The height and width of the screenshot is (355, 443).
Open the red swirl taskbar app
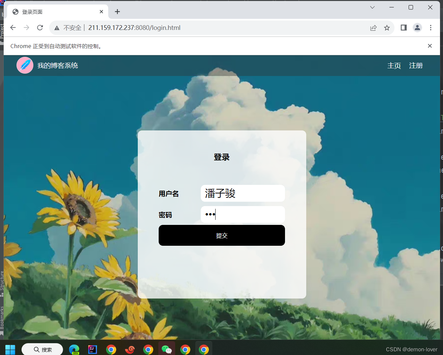tap(130, 350)
